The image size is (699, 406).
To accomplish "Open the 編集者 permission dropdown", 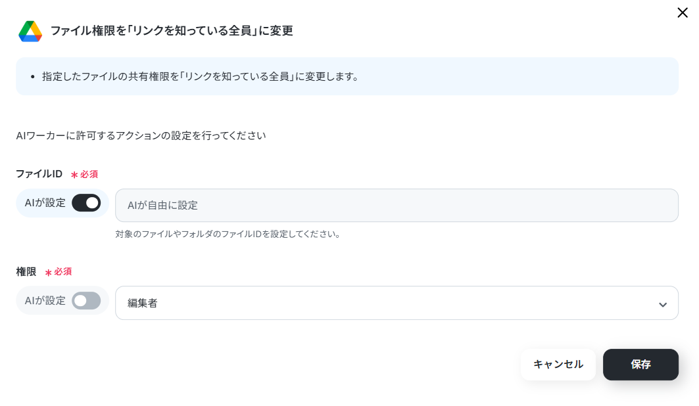I will tap(397, 303).
